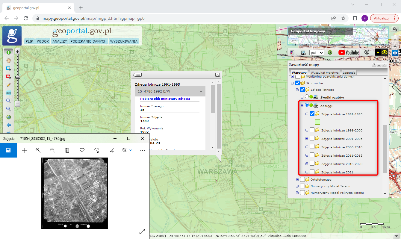The width and height of the screenshot is (401, 239).
Task: Activate the identify info tool
Action: coord(8,52)
